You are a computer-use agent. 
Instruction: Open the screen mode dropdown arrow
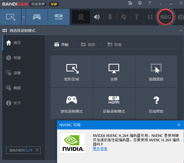(x=24, y=17)
